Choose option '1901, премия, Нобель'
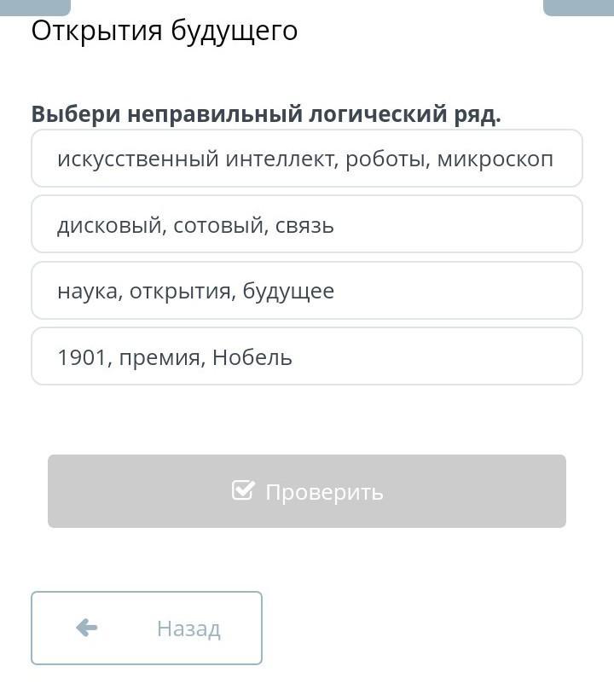This screenshot has height=695, width=614. click(x=307, y=356)
